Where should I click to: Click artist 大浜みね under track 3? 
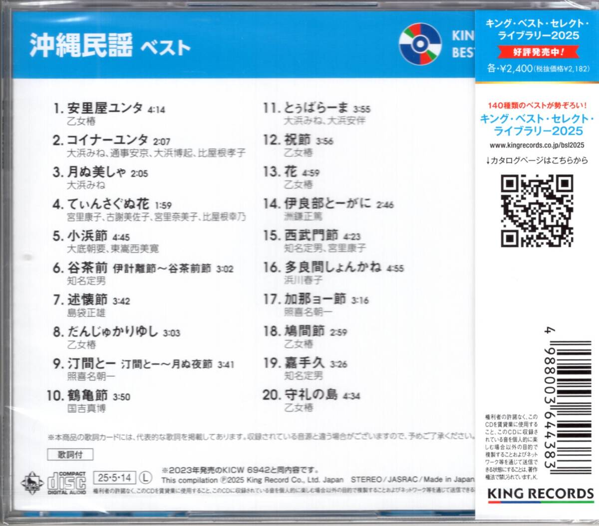86,185
